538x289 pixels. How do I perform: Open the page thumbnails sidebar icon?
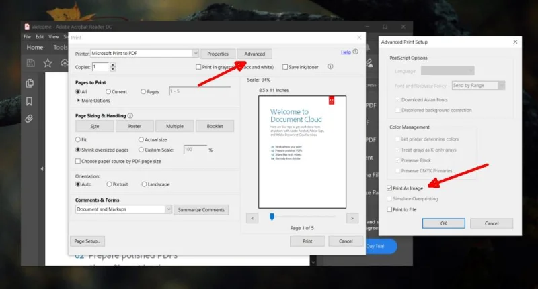click(30, 83)
